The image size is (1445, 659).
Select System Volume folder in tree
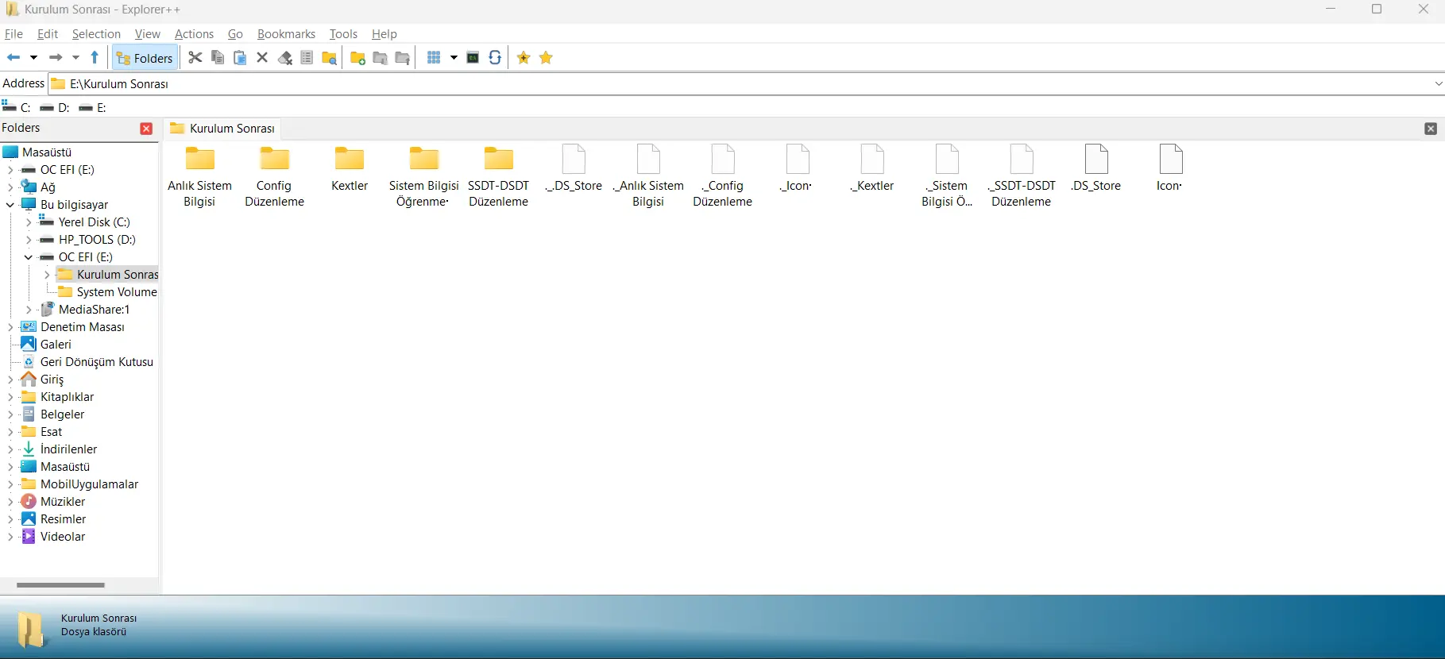(x=107, y=292)
